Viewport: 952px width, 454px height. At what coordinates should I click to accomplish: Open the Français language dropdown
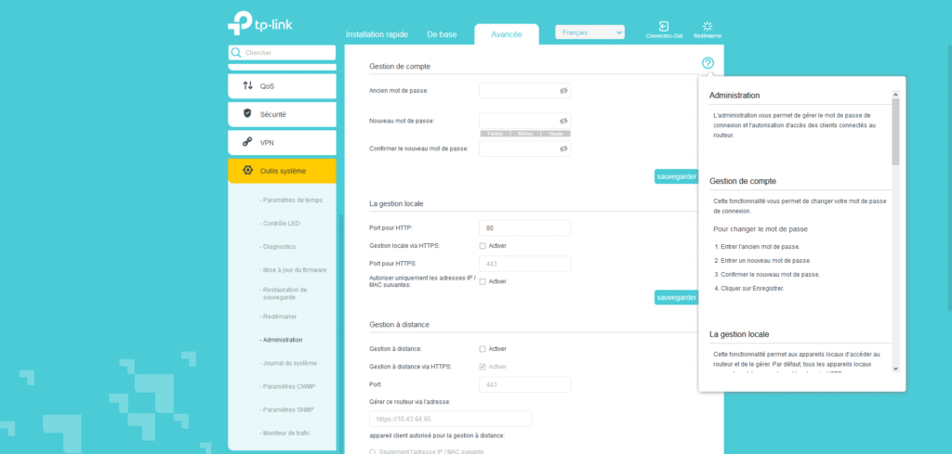tap(589, 32)
